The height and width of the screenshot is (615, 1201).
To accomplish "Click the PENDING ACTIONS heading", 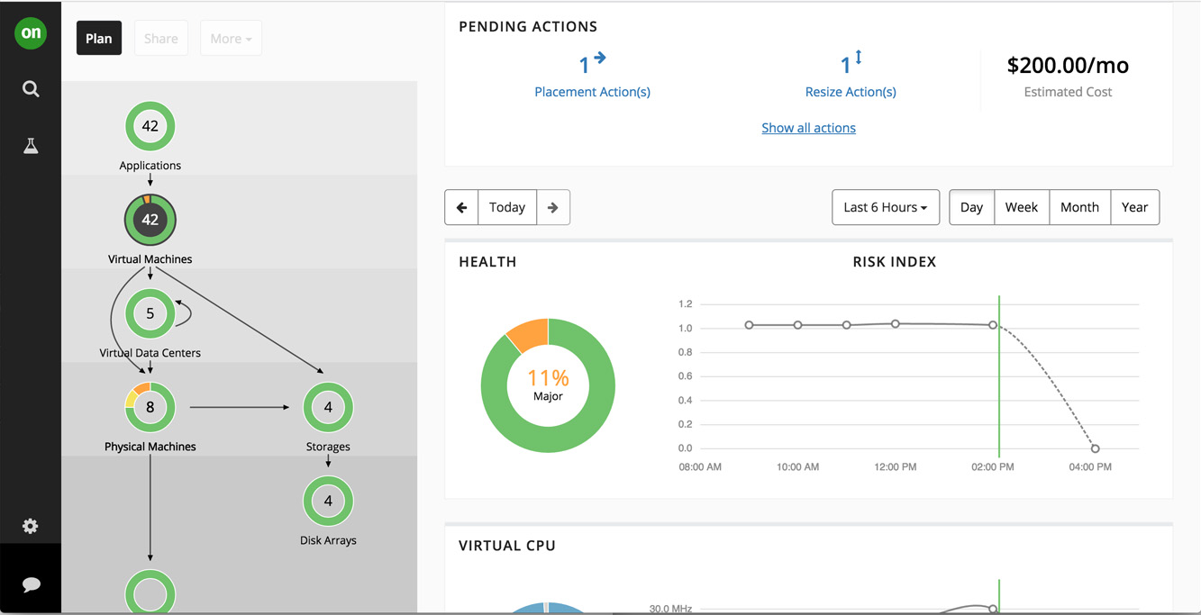I will pyautogui.click(x=528, y=27).
